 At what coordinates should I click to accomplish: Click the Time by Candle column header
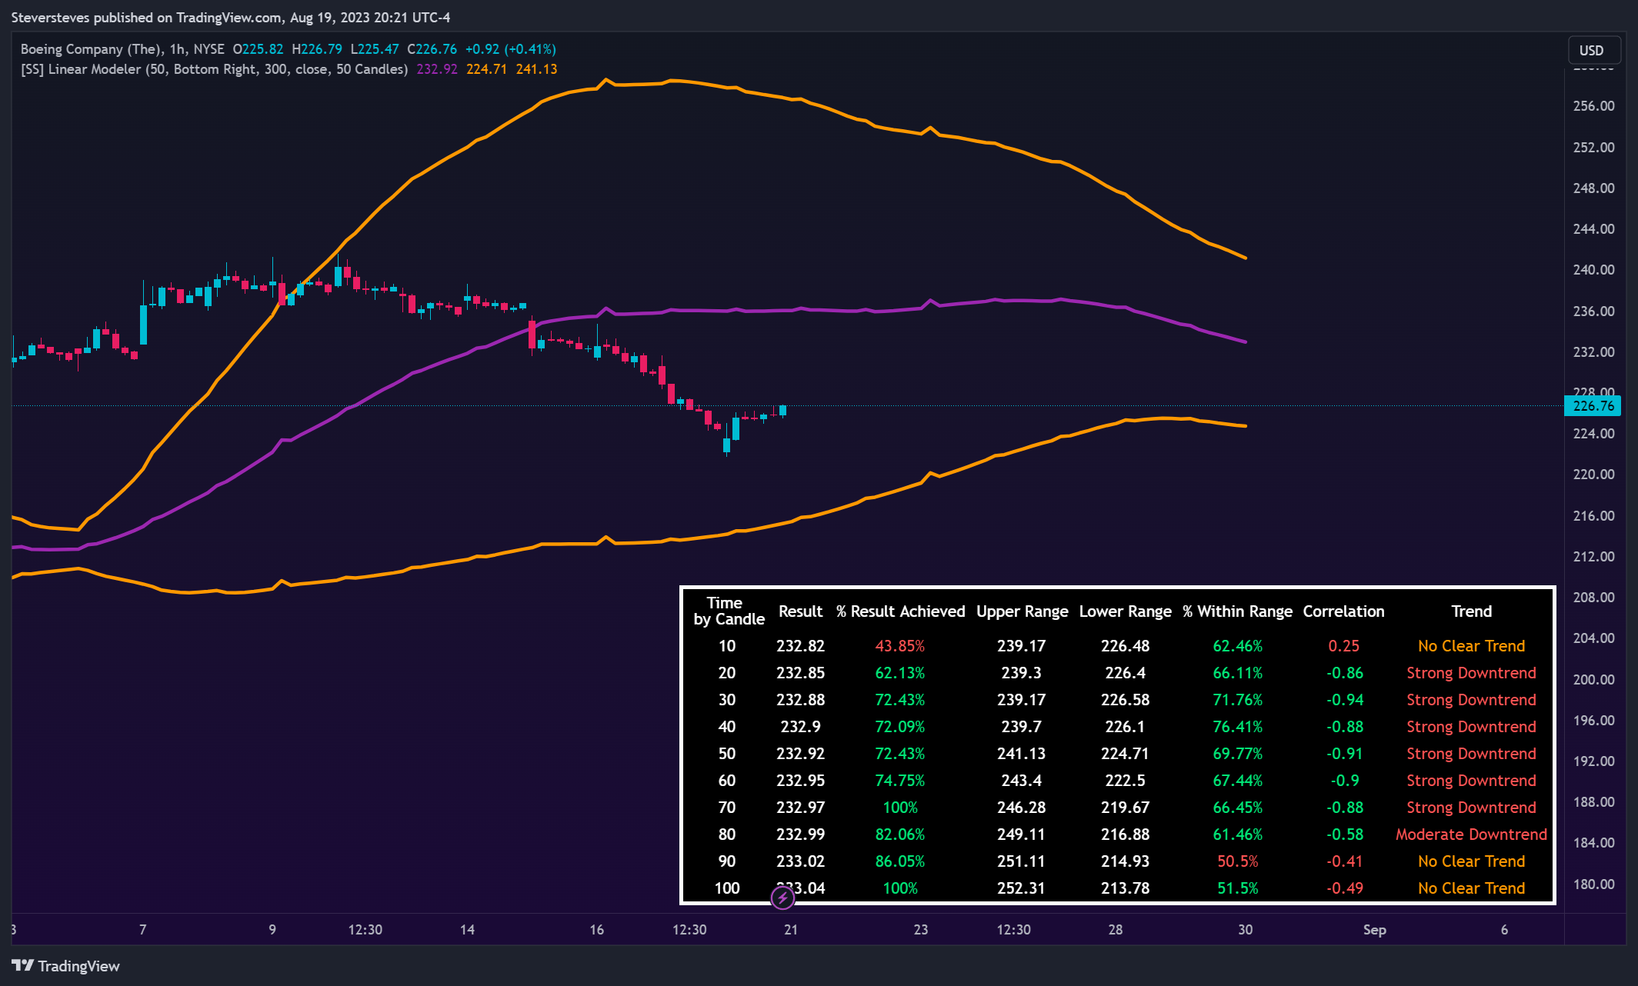pos(728,611)
